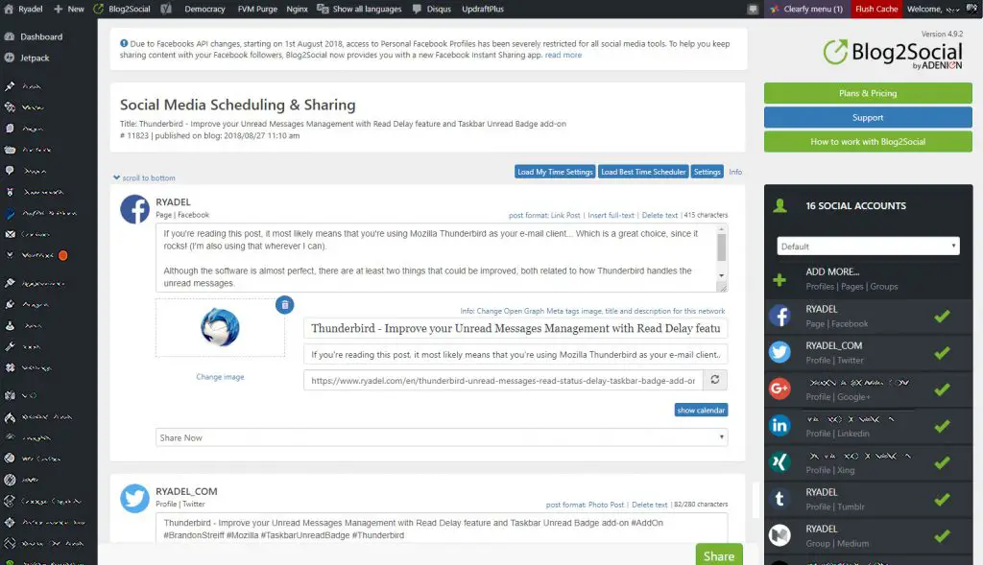Open the Democracy admin bar menu
The height and width of the screenshot is (565, 983).
pos(204,9)
